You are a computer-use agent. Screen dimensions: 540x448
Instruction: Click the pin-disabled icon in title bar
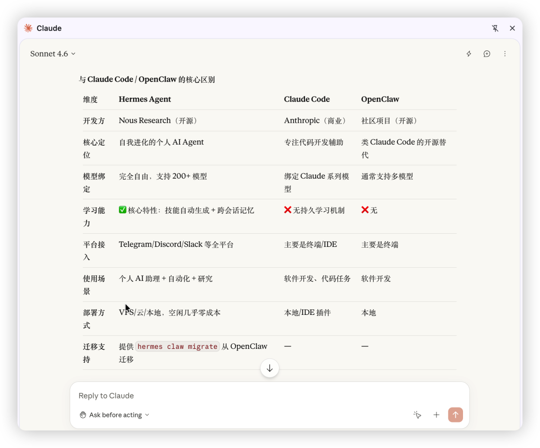[x=495, y=28]
